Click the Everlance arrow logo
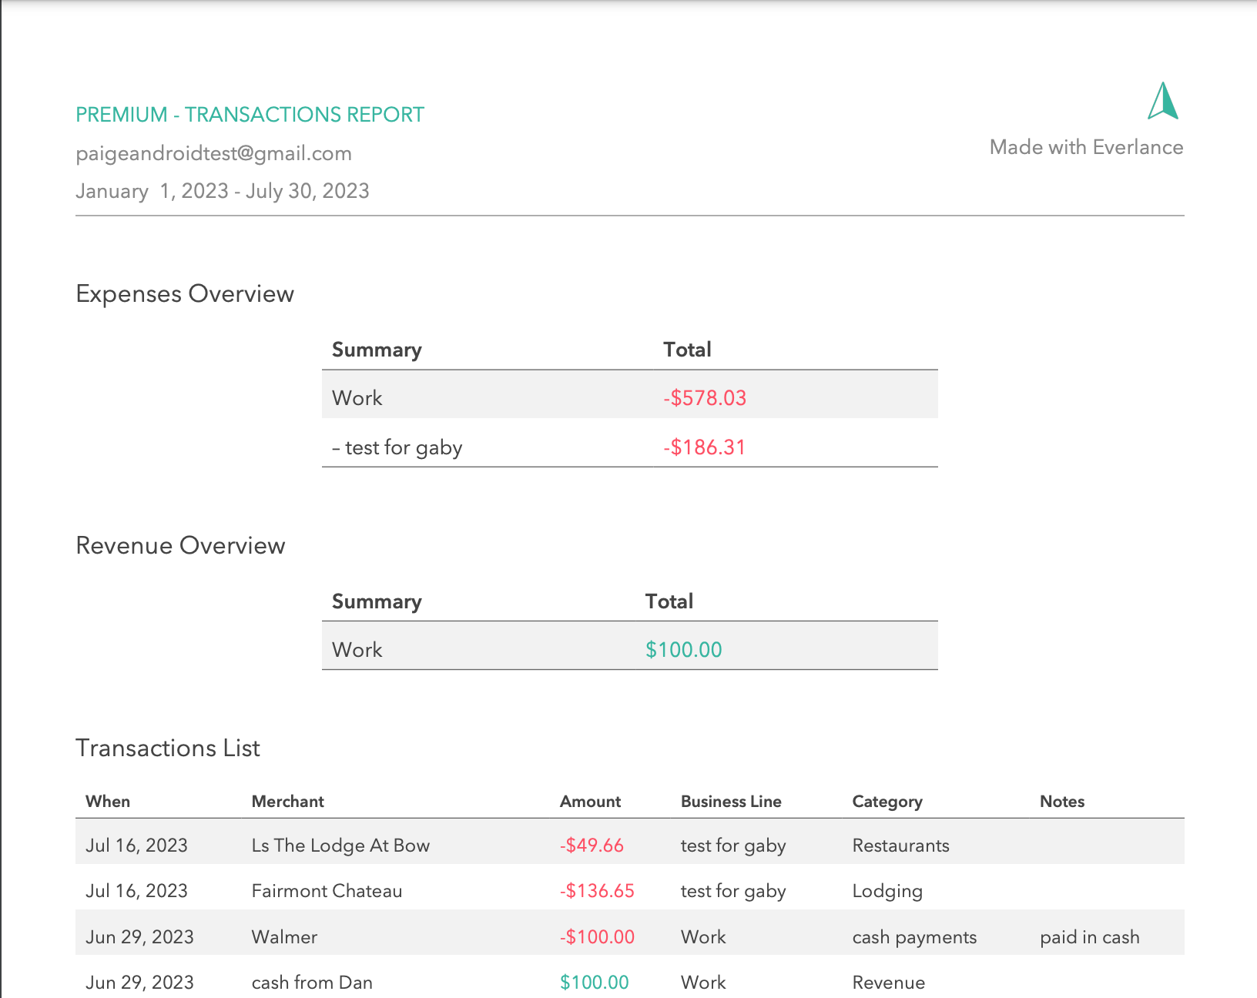The width and height of the screenshot is (1257, 998). 1161,105
